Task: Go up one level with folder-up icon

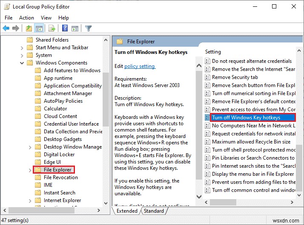Action: [x=29, y=28]
